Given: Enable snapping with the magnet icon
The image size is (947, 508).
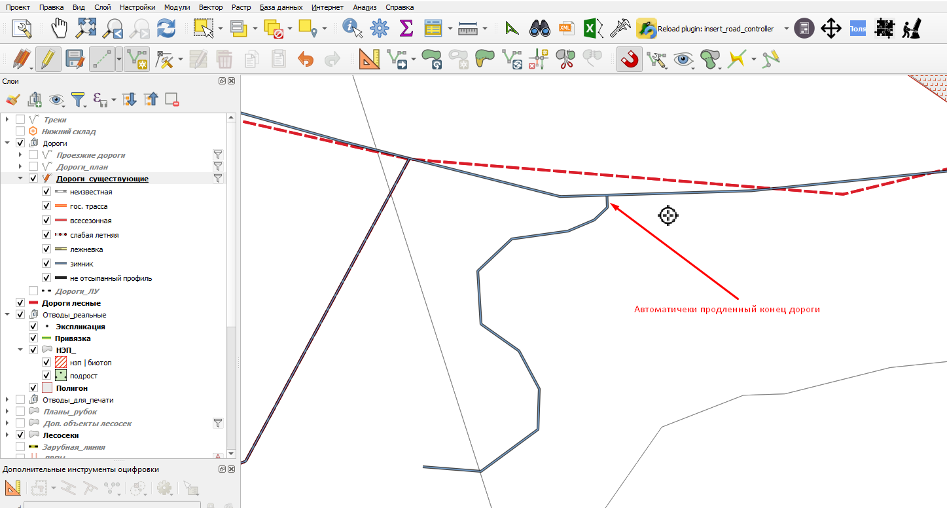Looking at the screenshot, I should coord(629,60).
